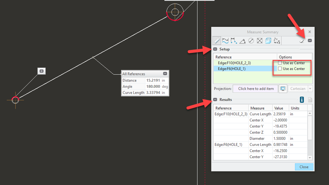Click the screen view plane projection icon

coord(283,89)
